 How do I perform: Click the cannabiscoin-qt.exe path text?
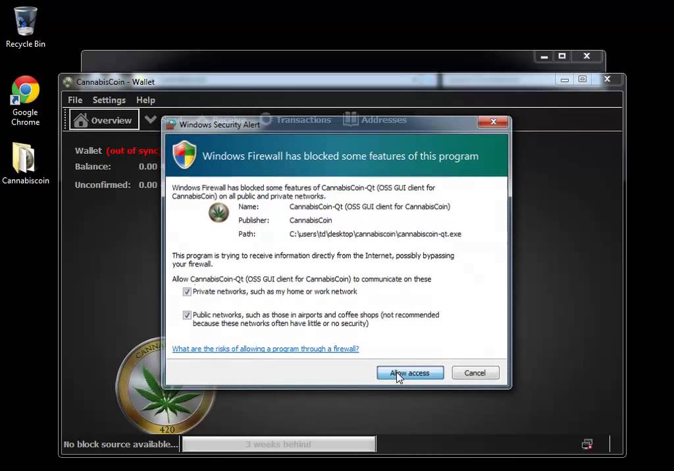coord(375,234)
